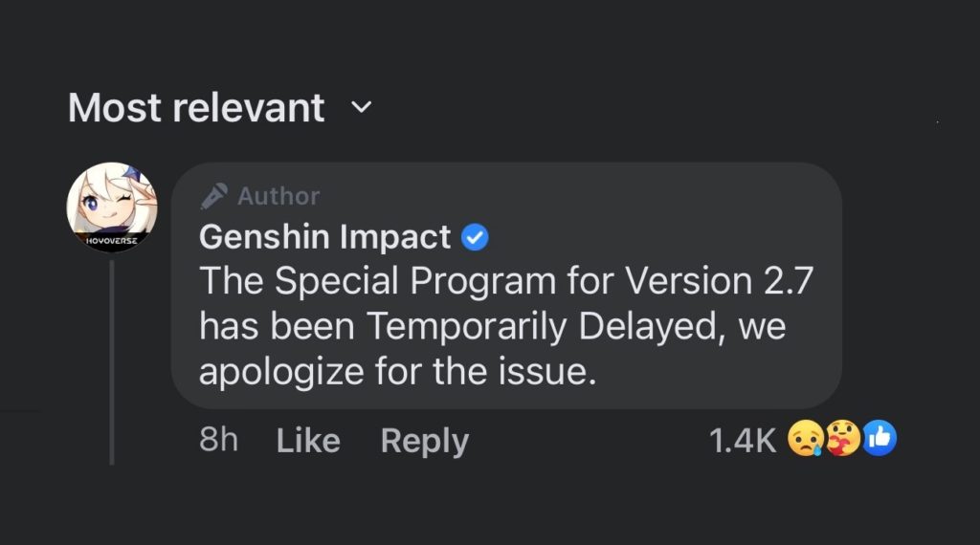The width and height of the screenshot is (980, 545).
Task: Click the Author microphone icon
Action: 212,196
